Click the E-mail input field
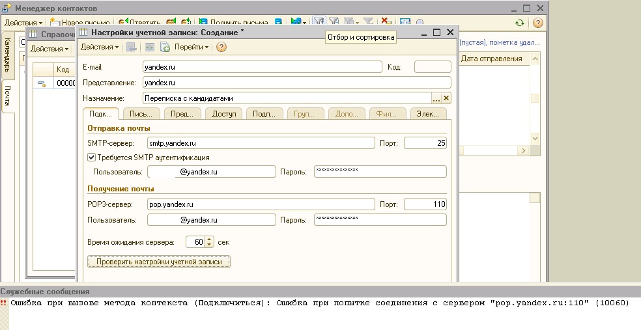 263,67
